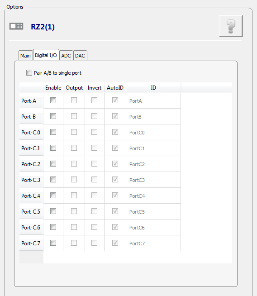
Task: Click the Enable column header
Action: pos(53,88)
